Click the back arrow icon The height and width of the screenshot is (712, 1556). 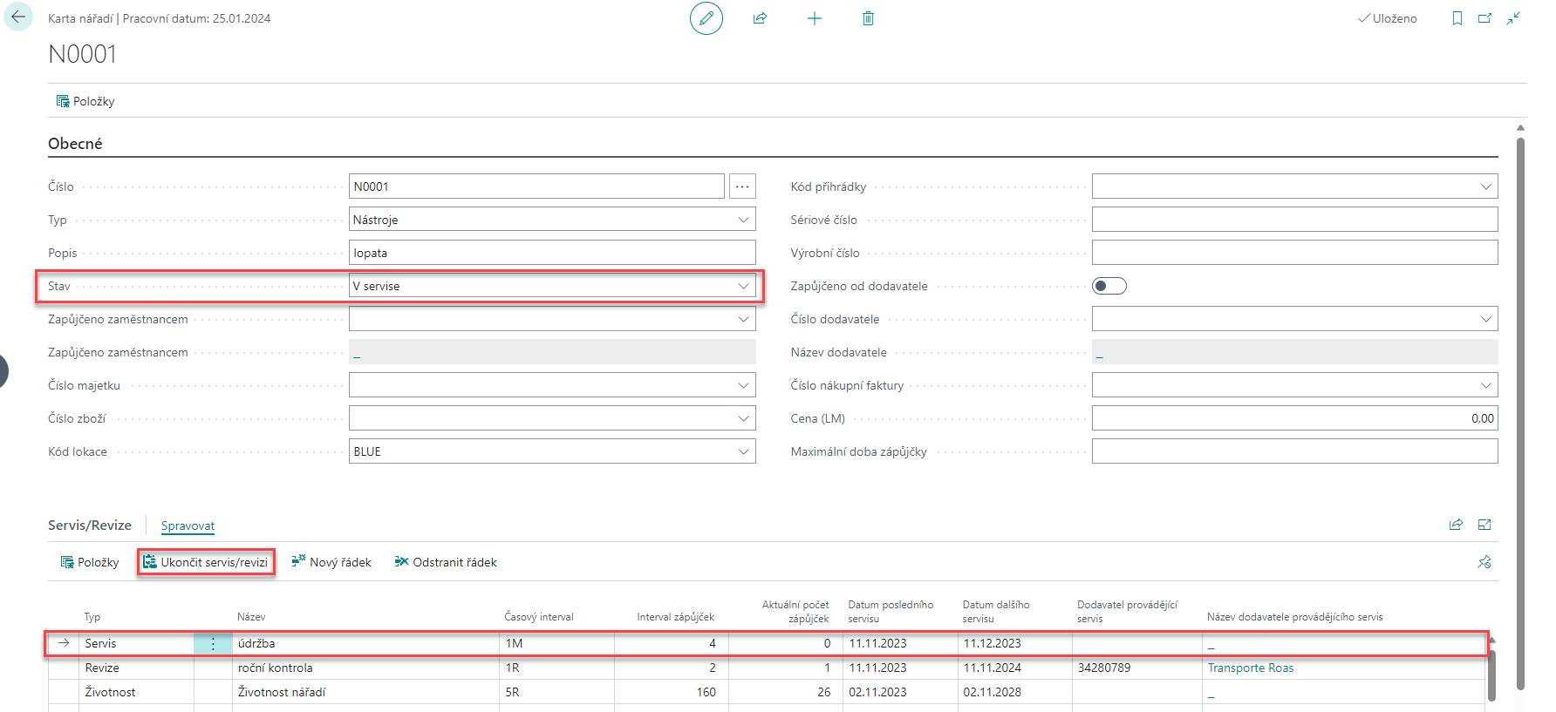[18, 17]
